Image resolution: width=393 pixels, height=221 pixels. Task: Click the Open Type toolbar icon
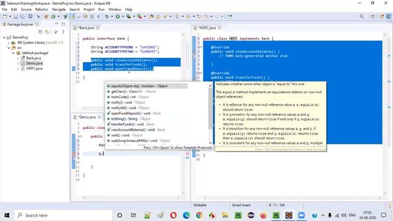(x=152, y=17)
